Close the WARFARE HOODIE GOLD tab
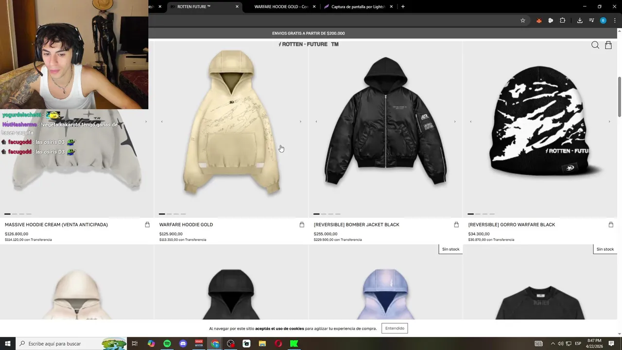 [314, 7]
